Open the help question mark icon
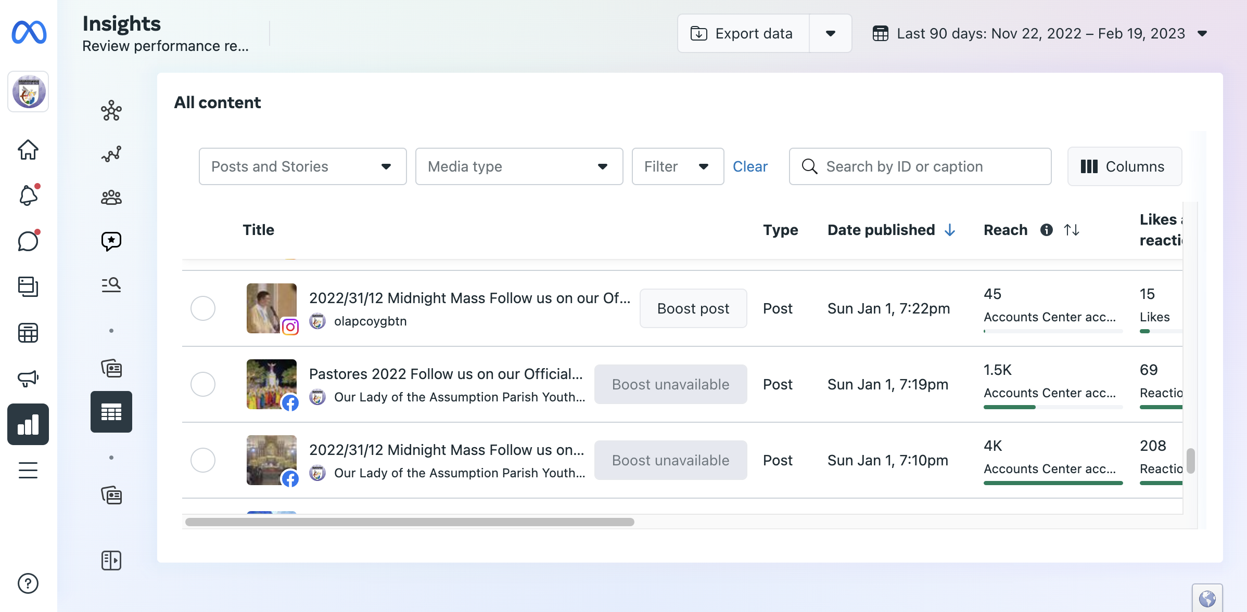 28,583
